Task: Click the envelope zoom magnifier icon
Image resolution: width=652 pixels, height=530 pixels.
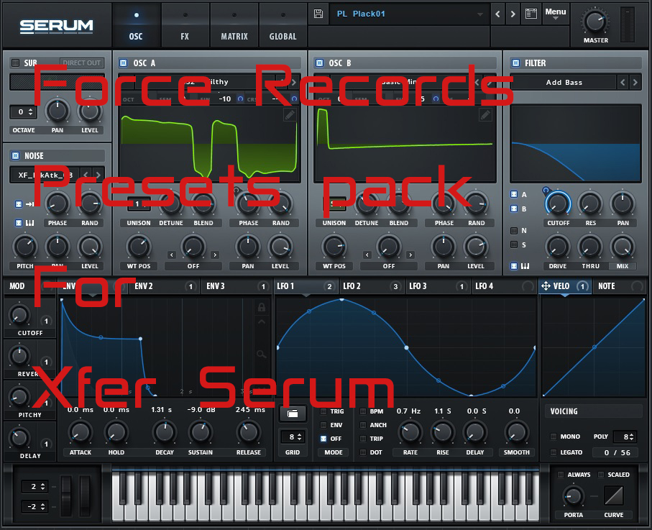Action: pos(262,353)
